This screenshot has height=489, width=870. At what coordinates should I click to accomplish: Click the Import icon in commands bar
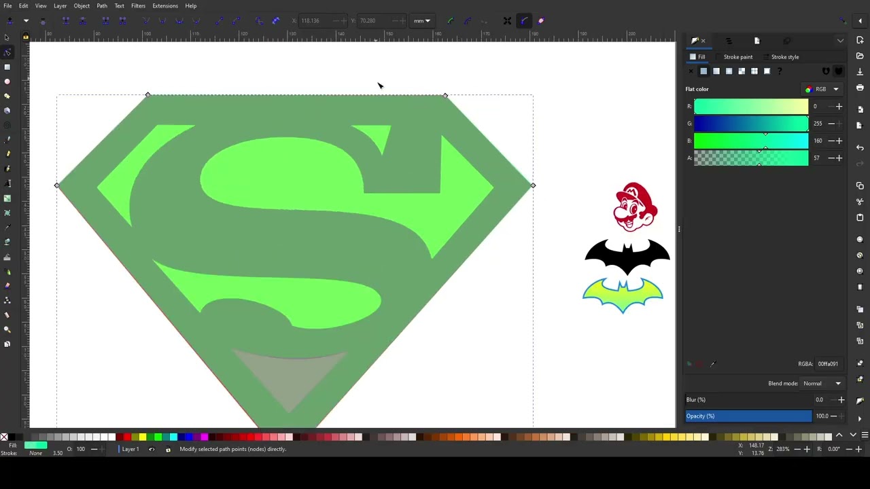(860, 109)
